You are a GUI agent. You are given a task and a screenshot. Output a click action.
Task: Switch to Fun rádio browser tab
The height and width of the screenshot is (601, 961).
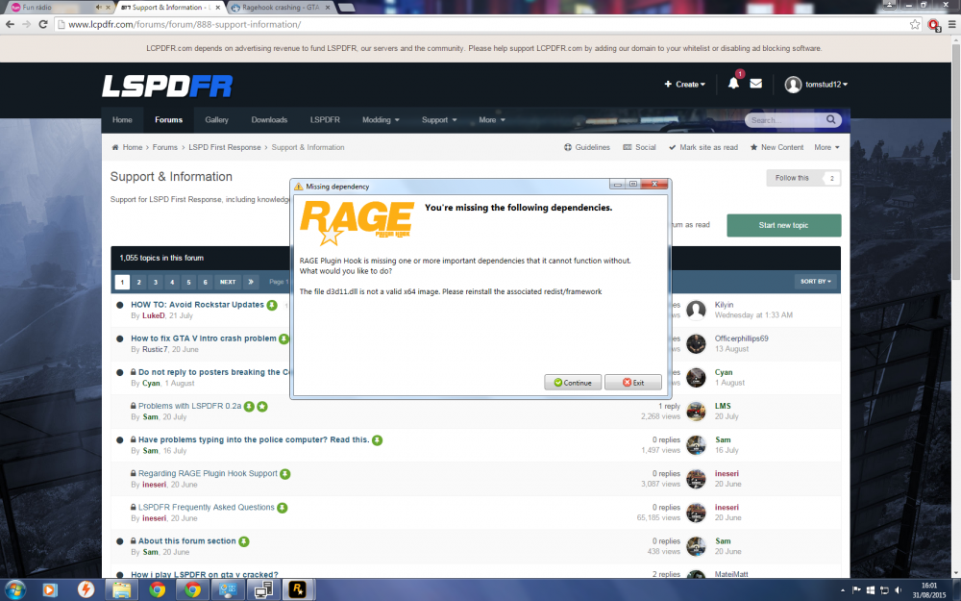click(59, 8)
